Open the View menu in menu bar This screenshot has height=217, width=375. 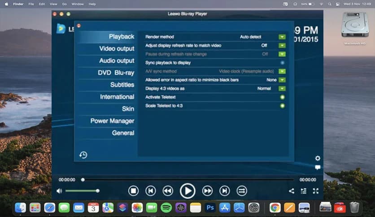(53, 4)
